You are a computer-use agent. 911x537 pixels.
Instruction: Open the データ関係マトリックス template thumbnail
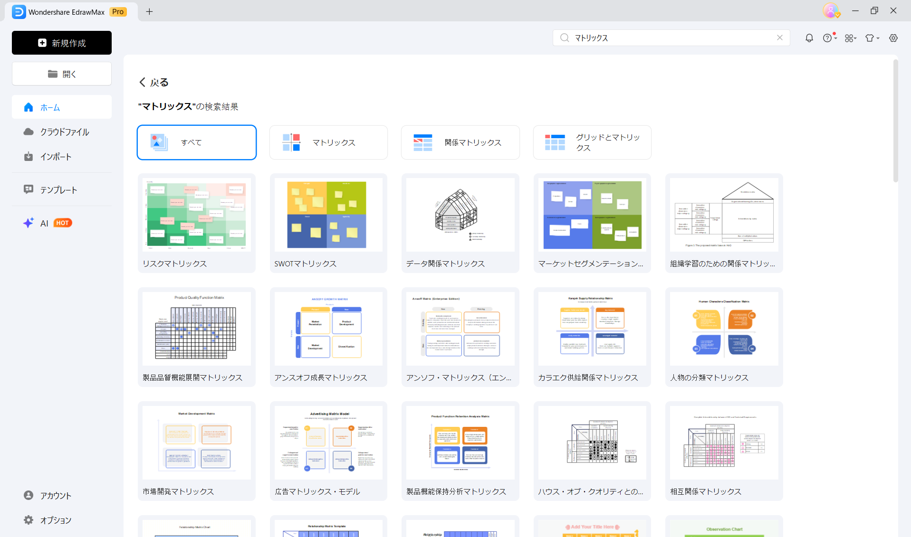(460, 215)
